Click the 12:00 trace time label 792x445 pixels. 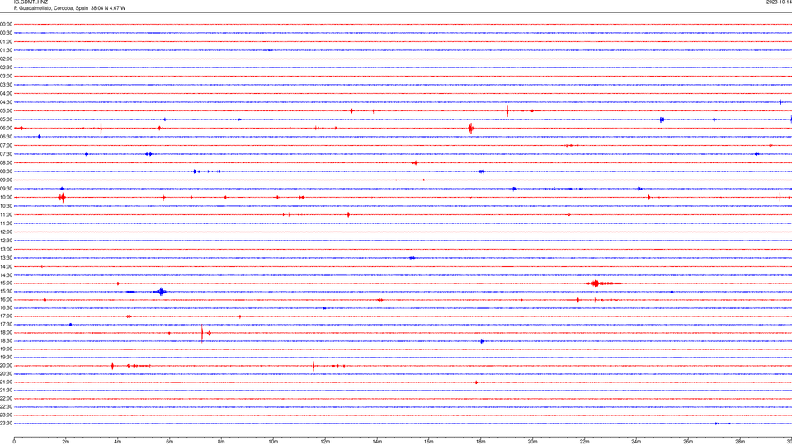(x=6, y=232)
